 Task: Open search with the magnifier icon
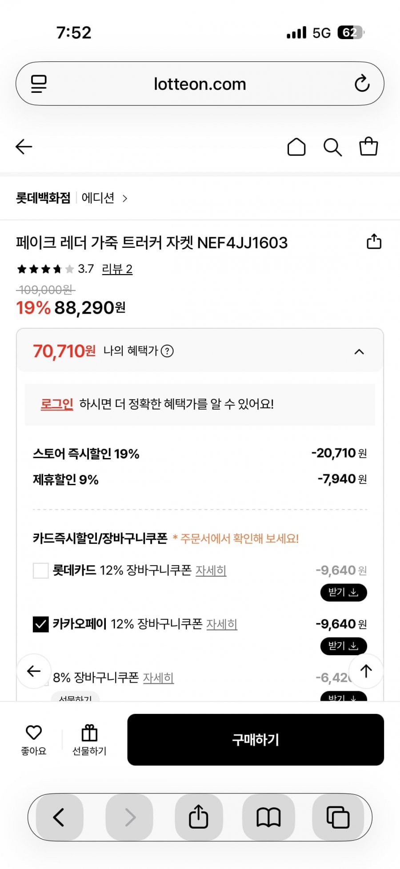point(332,147)
